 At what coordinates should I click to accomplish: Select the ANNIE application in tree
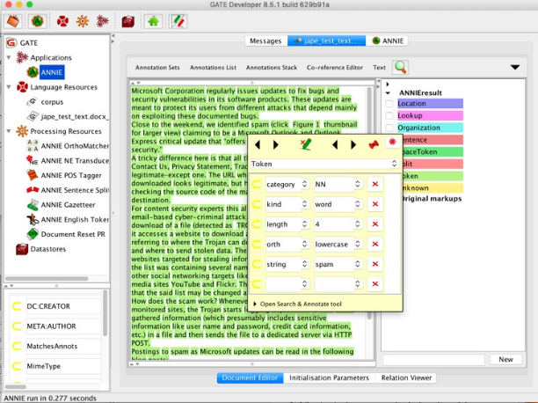[x=52, y=72]
